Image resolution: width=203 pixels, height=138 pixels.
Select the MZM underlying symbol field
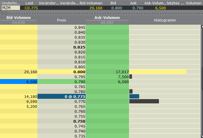(x=11, y=8)
